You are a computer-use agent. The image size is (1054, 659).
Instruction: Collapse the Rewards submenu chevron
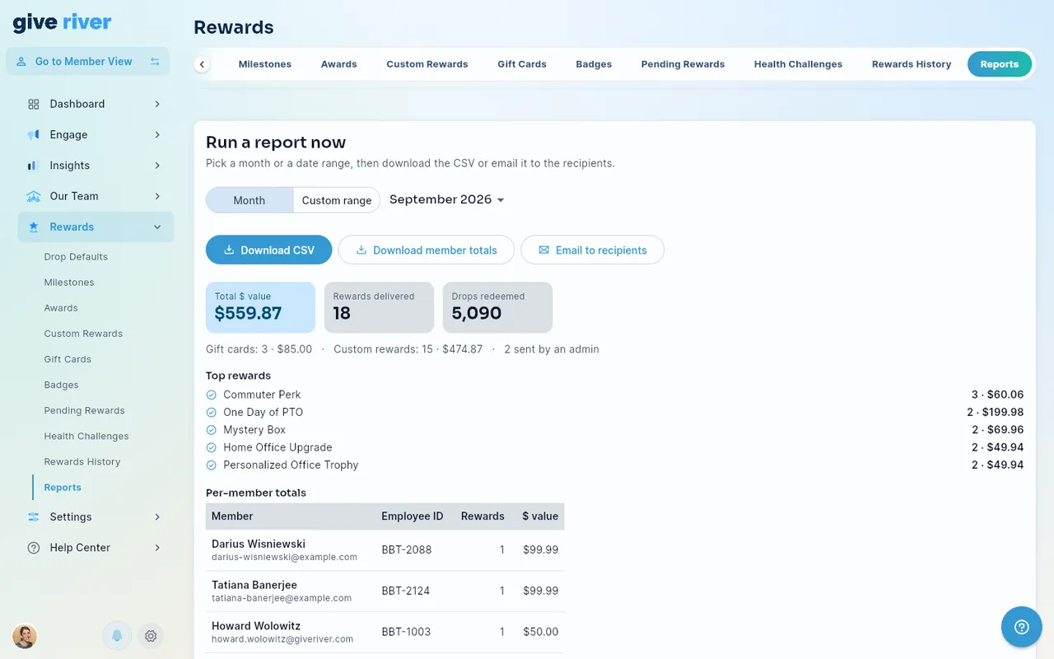click(x=157, y=227)
